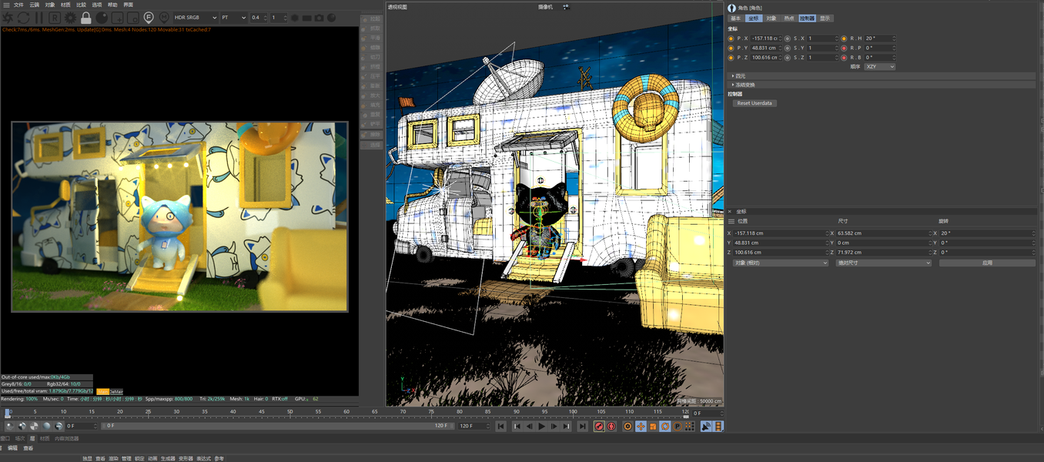The height and width of the screenshot is (462, 1044).
Task: Open the 绝对尺寸 size mode dropdown
Action: coord(884,263)
